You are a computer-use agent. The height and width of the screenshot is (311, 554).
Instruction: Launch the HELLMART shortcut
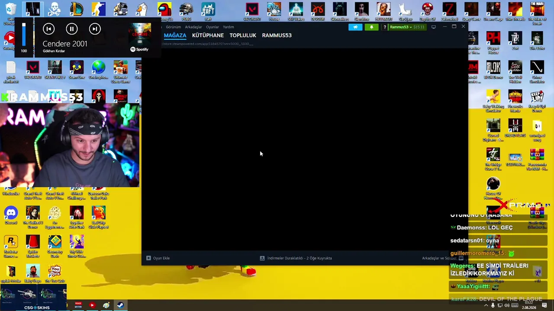point(383,12)
